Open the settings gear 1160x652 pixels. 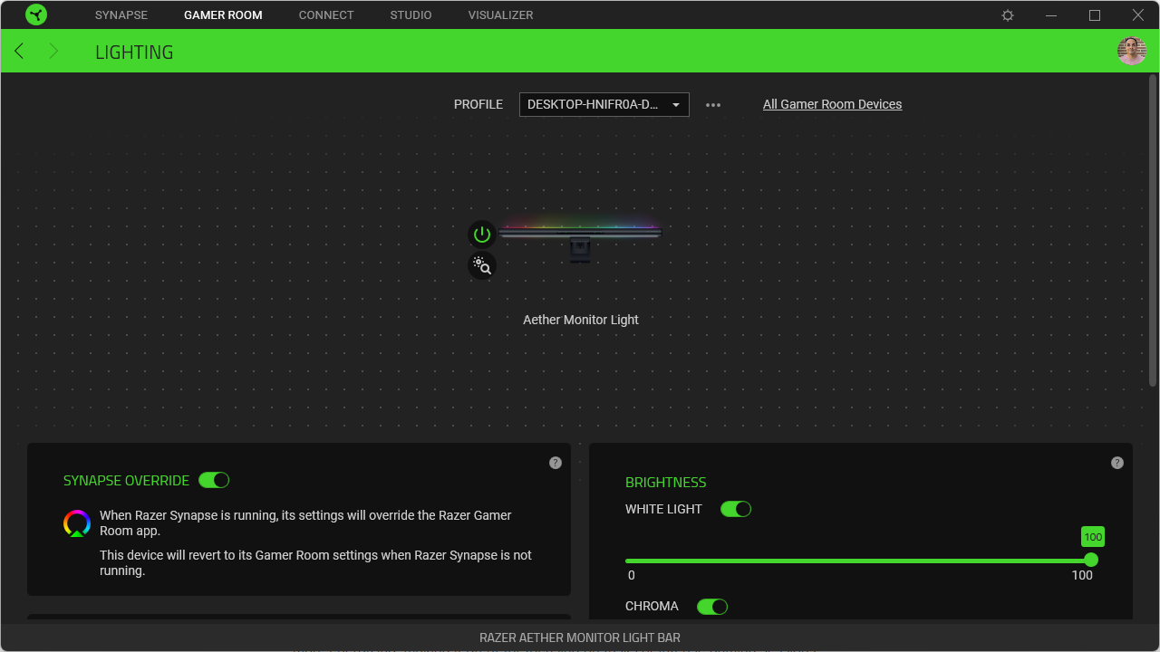click(x=1008, y=15)
